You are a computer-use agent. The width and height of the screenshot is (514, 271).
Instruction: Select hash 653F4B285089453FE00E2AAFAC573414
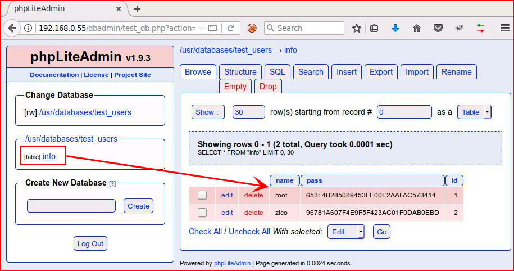(x=371, y=195)
